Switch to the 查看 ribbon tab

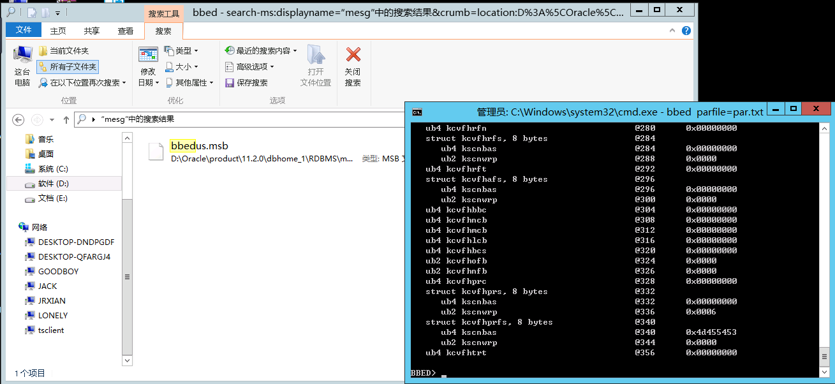[x=126, y=31]
